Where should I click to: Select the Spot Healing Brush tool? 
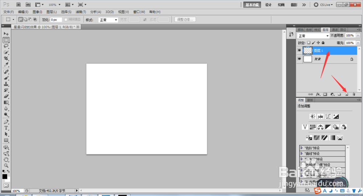(x=6, y=72)
